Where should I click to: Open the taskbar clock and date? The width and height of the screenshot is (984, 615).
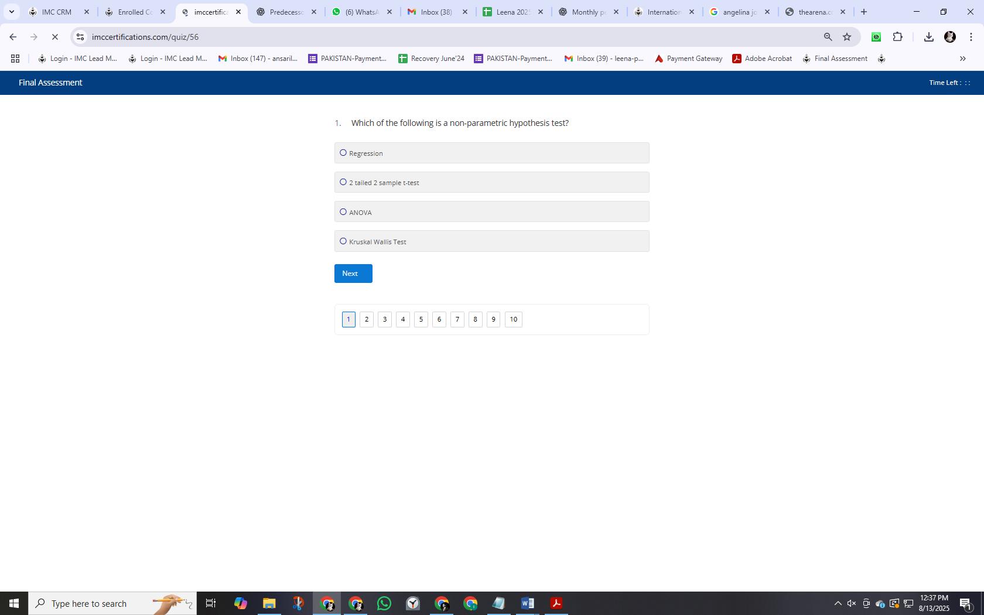point(934,603)
